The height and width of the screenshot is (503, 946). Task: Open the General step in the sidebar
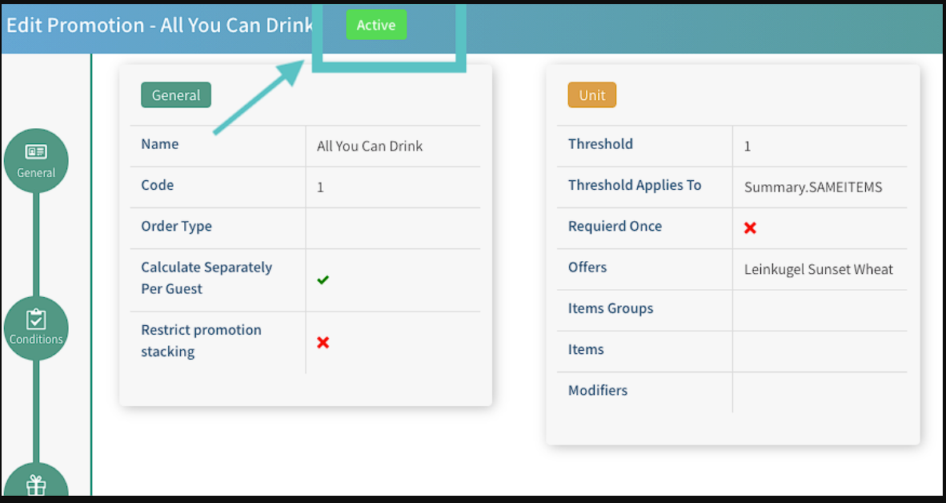pyautogui.click(x=36, y=160)
